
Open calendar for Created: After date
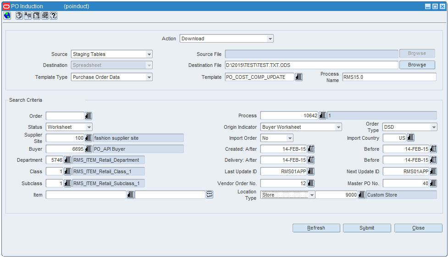[311, 149]
